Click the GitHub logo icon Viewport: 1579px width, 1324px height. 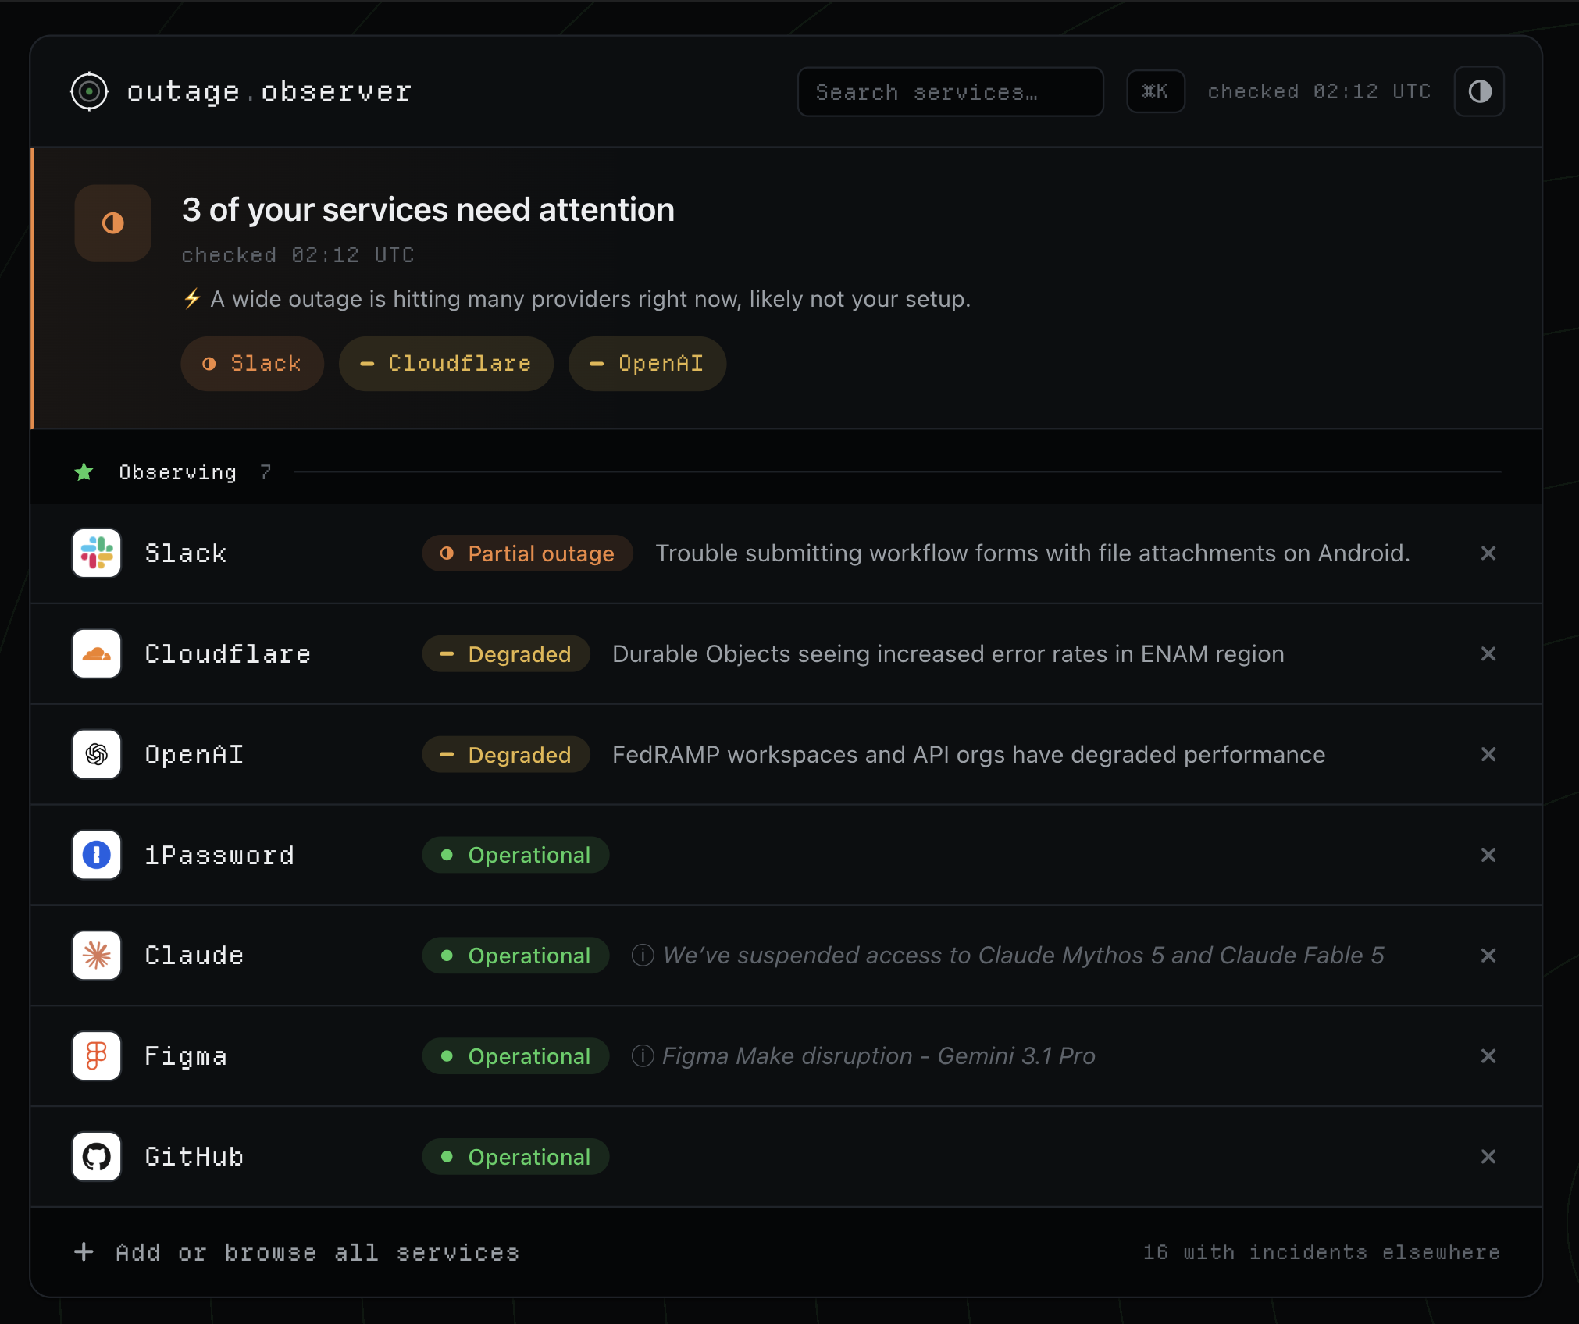click(x=97, y=1157)
